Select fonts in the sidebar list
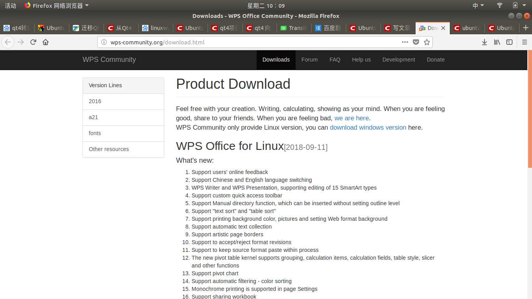Screen dimensions: 532x299 [123, 133]
